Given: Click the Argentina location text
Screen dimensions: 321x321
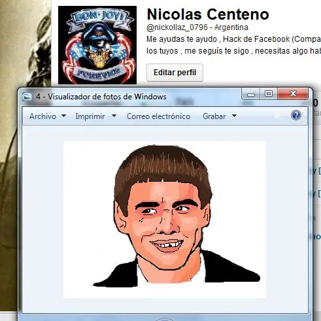Looking at the screenshot, I should 231,27.
